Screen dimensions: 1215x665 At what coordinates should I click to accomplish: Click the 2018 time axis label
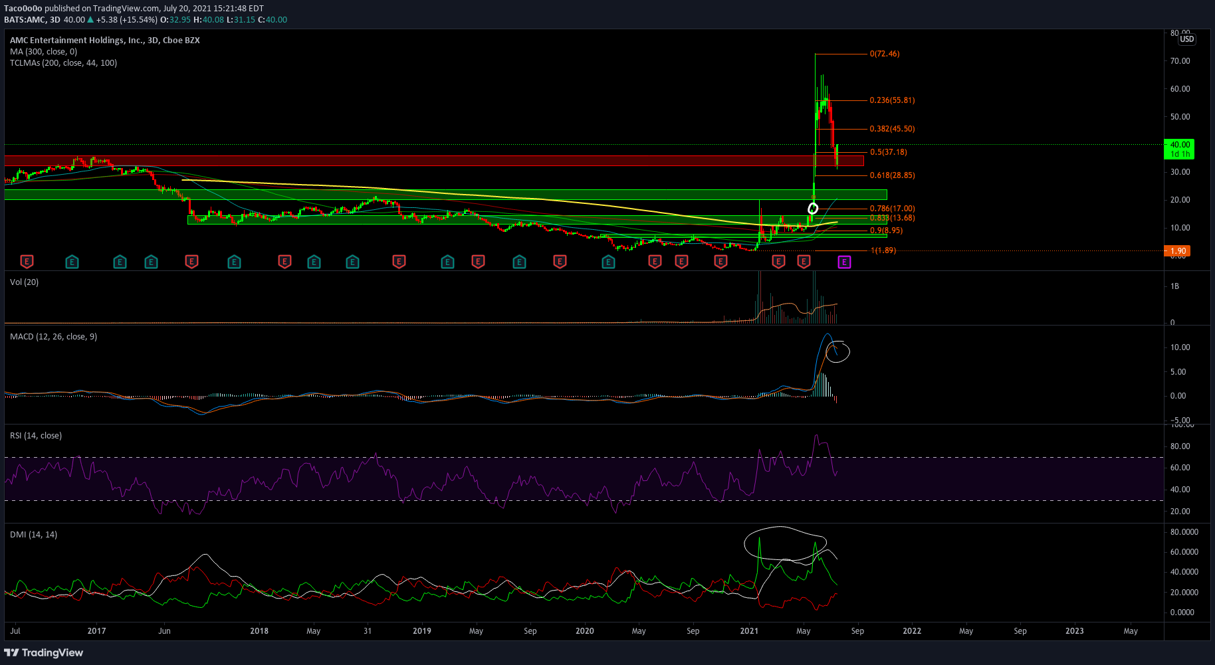[259, 631]
